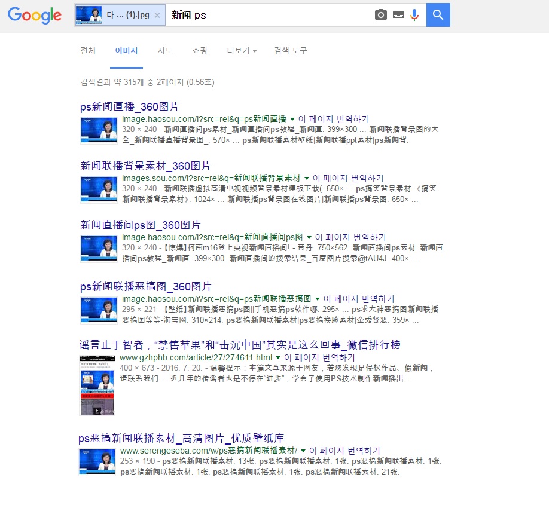Open dropdown arrow beside www.gzhphb.com URL
This screenshot has width=549, height=508.
[278, 357]
